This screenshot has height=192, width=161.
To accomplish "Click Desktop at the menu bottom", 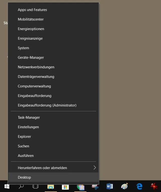I will coord(24,177).
